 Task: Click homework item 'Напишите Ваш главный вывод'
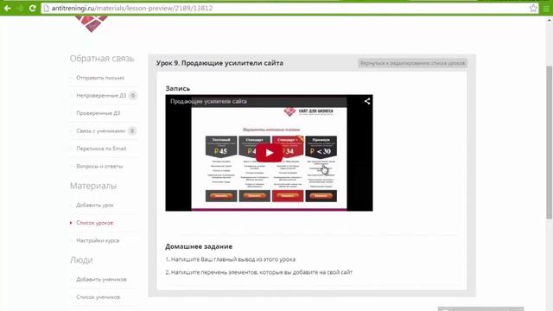tap(231, 259)
